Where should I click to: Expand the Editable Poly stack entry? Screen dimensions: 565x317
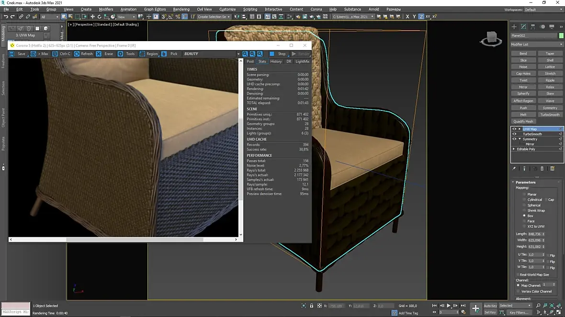click(x=514, y=149)
